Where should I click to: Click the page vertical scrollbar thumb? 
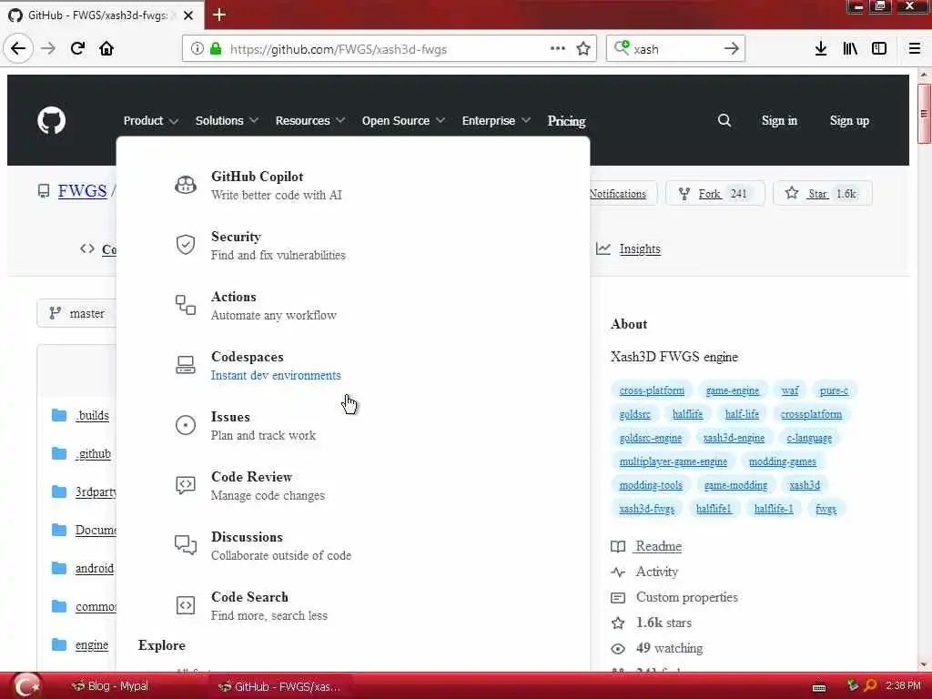click(924, 114)
